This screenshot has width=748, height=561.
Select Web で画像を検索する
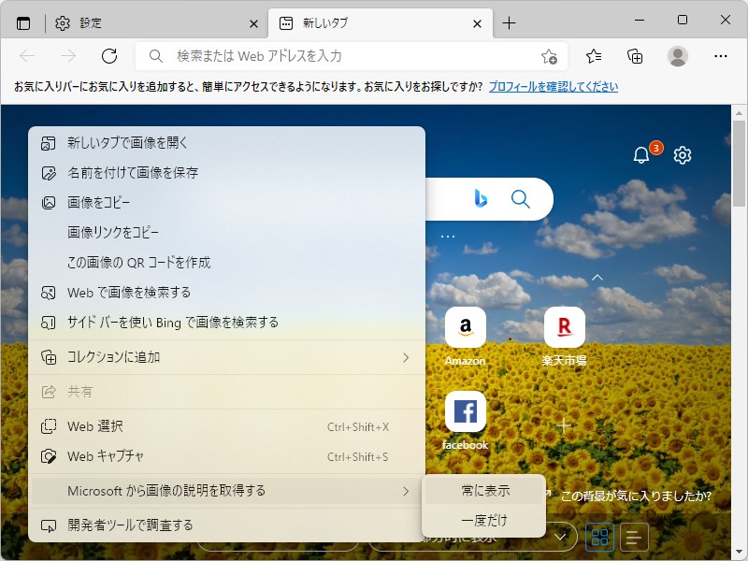pos(227,293)
